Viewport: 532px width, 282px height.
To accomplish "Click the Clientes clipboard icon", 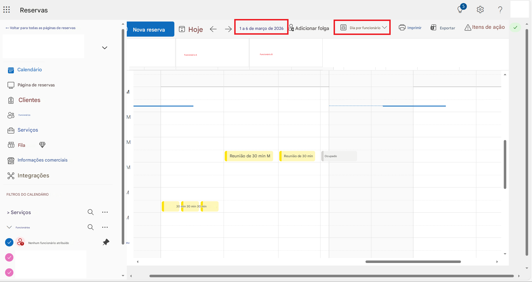I will 11,100.
